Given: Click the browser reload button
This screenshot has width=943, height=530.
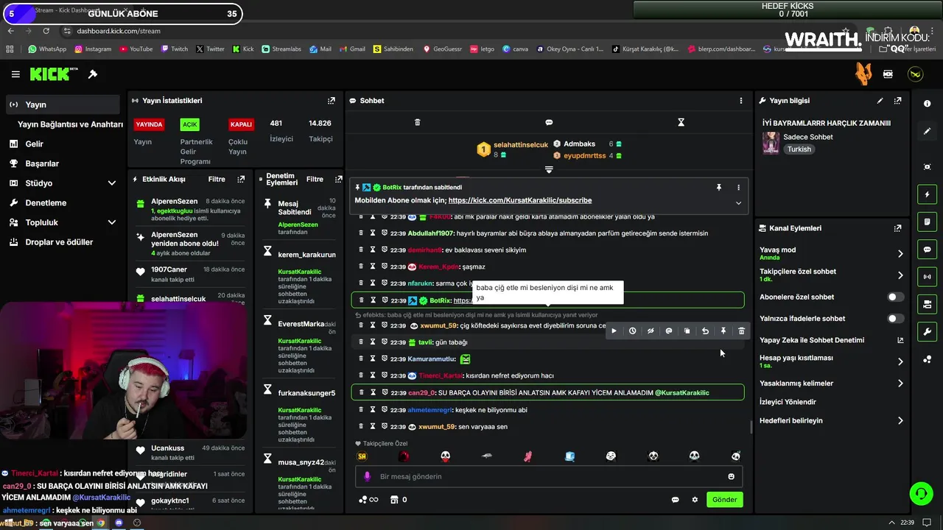Looking at the screenshot, I should coord(46,31).
